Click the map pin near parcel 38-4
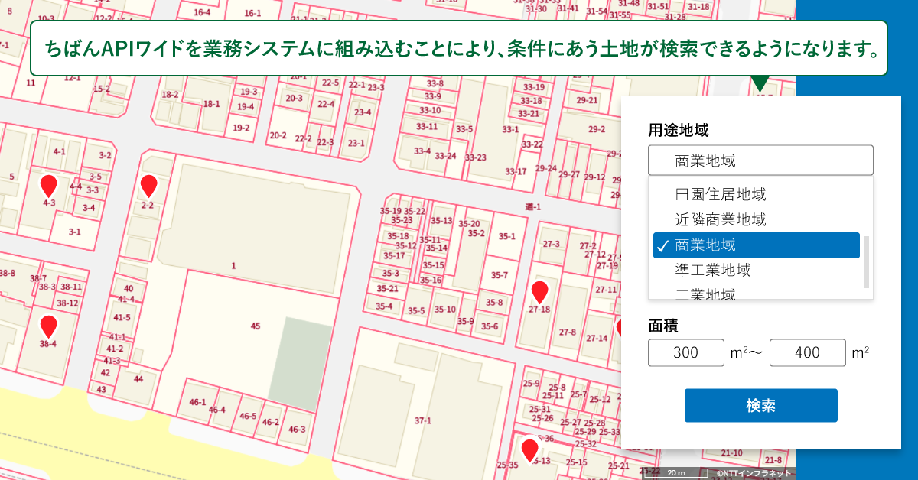The height and width of the screenshot is (480, 918). 49,326
